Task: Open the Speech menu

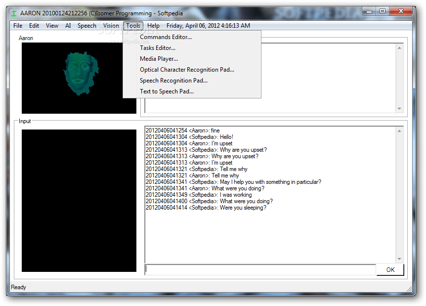Action: click(x=86, y=26)
